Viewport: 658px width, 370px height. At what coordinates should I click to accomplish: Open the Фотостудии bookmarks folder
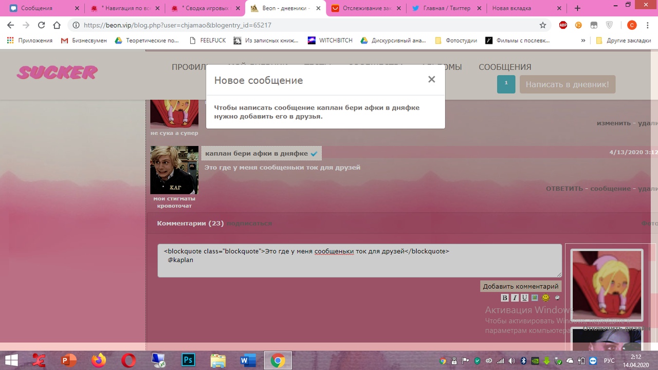click(x=456, y=41)
